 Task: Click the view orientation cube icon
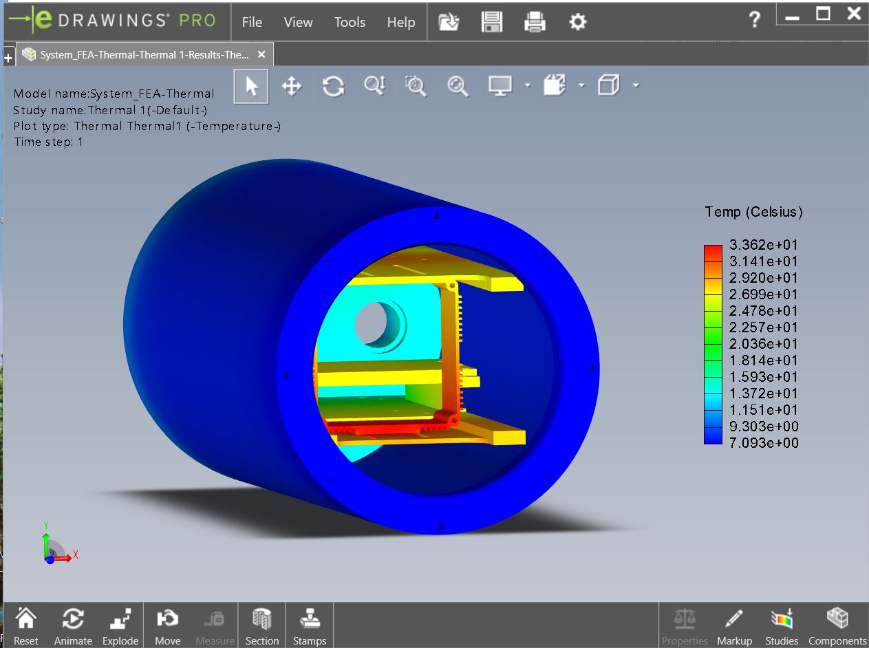click(x=555, y=86)
